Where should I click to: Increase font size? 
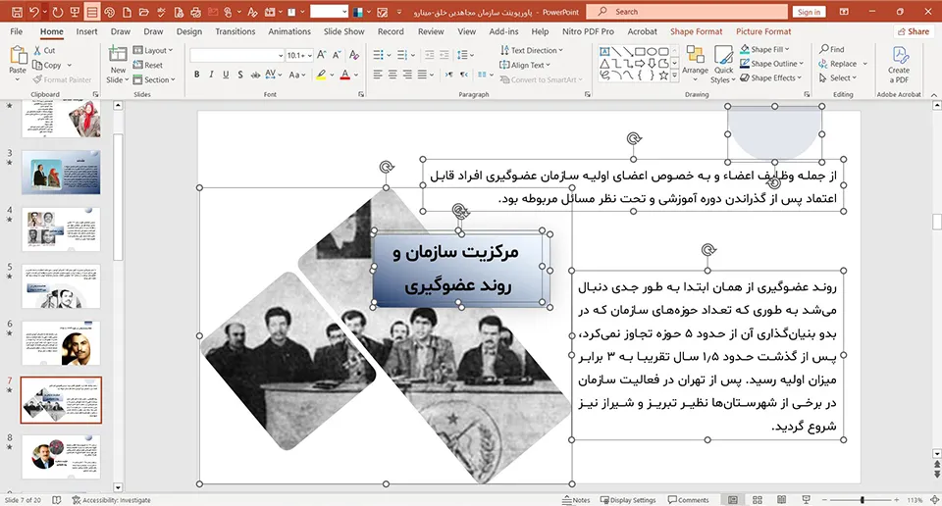[322, 55]
